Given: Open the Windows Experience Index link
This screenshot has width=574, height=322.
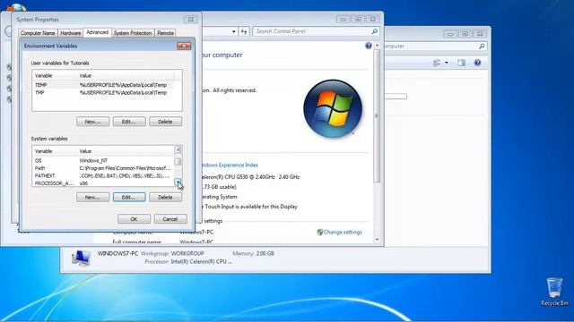Looking at the screenshot, I should (230, 165).
